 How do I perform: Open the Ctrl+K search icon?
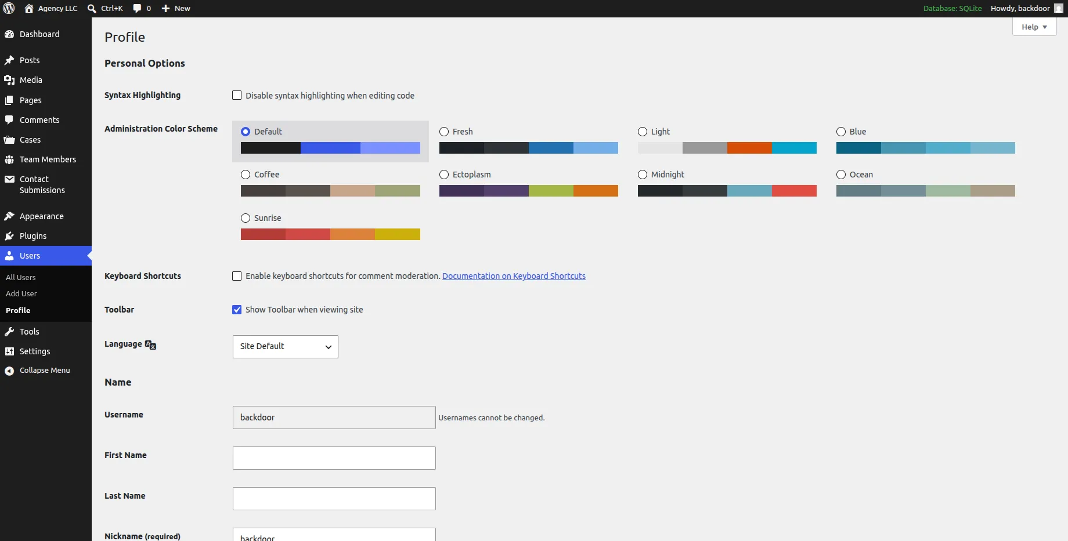click(92, 8)
